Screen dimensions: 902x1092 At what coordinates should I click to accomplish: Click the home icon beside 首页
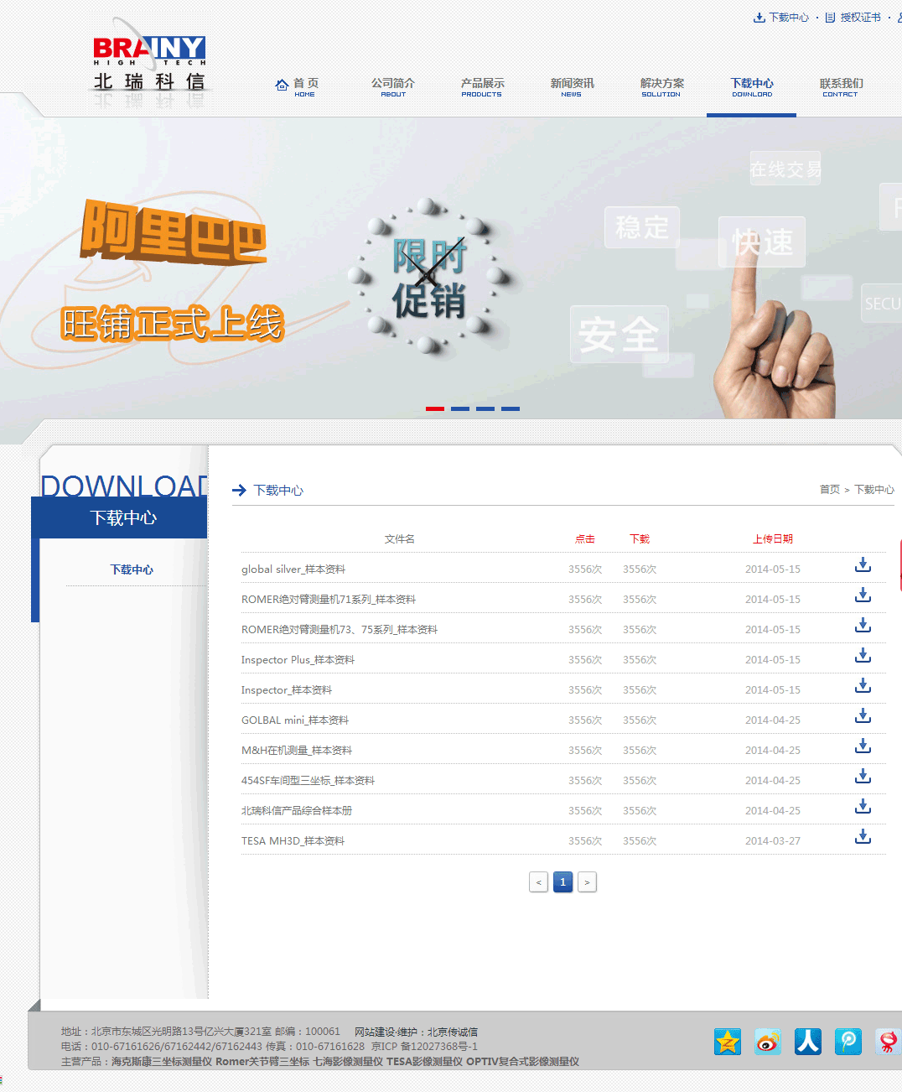point(282,84)
